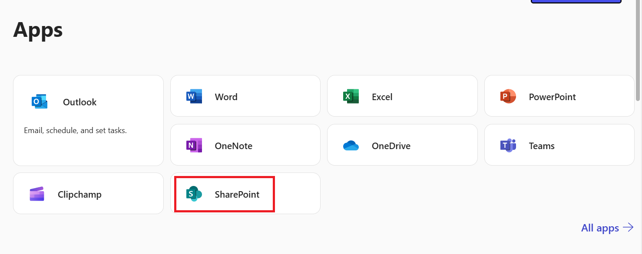Click the arrow beside All apps
642x254 pixels.
pos(628,228)
